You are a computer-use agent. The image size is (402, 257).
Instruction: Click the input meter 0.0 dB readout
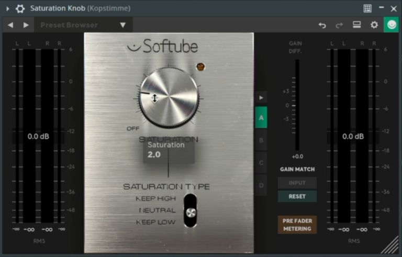pos(38,137)
